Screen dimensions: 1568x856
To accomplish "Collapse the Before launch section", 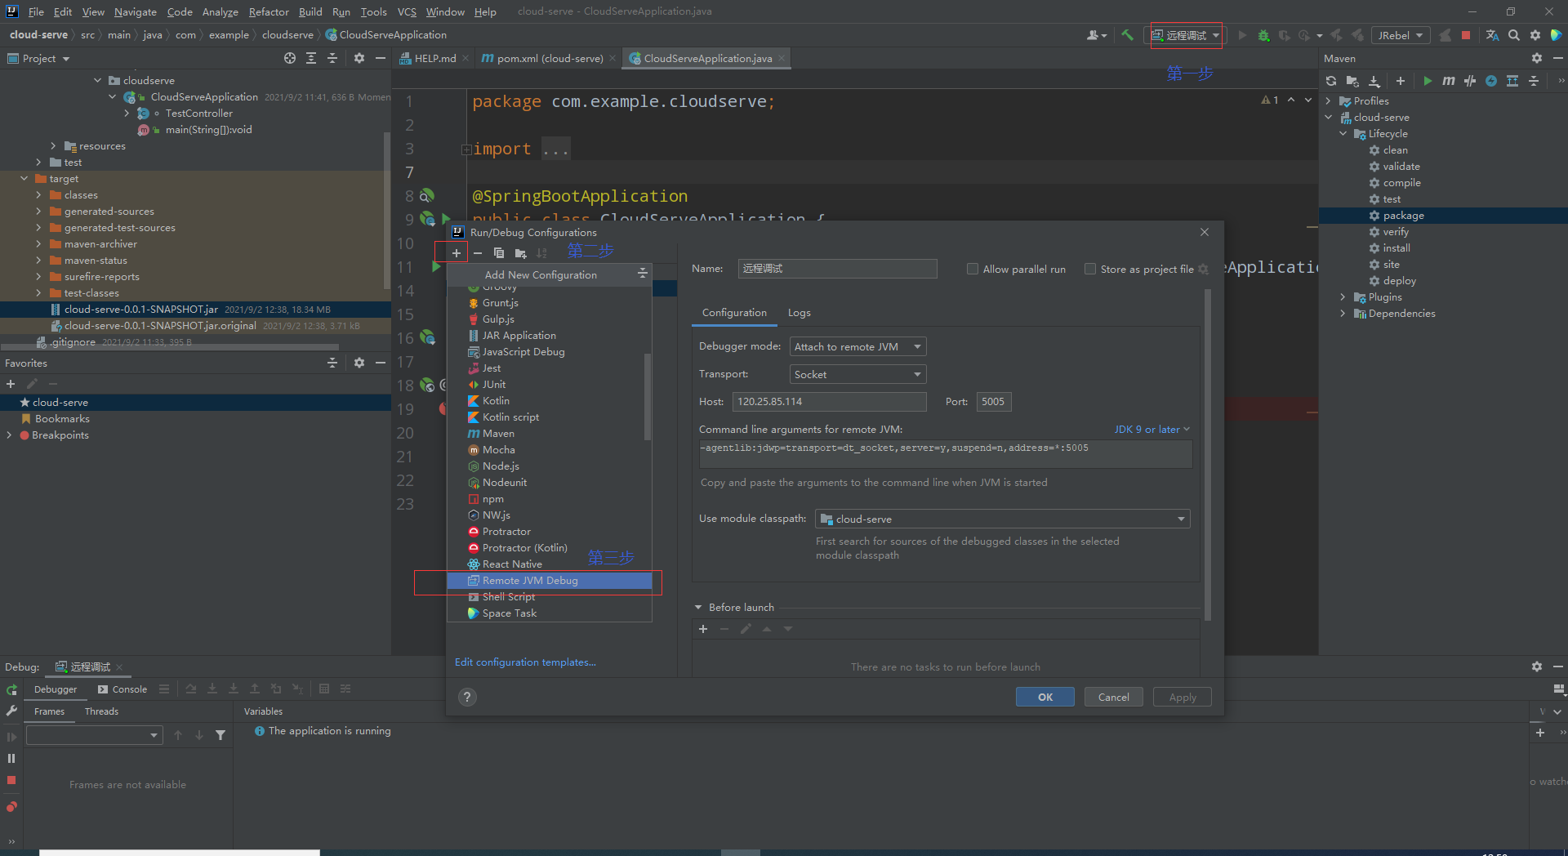I will click(x=698, y=608).
